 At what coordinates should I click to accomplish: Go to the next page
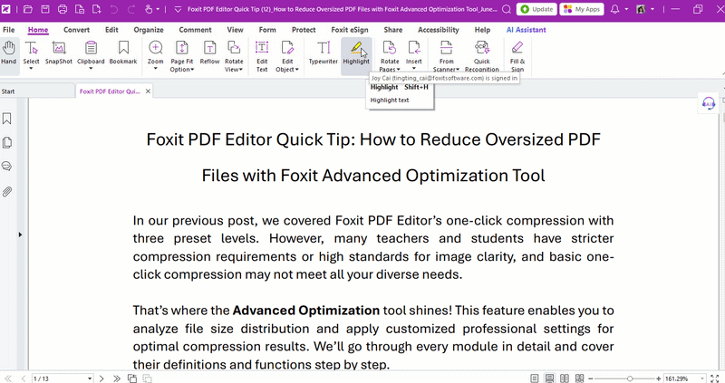(x=101, y=378)
